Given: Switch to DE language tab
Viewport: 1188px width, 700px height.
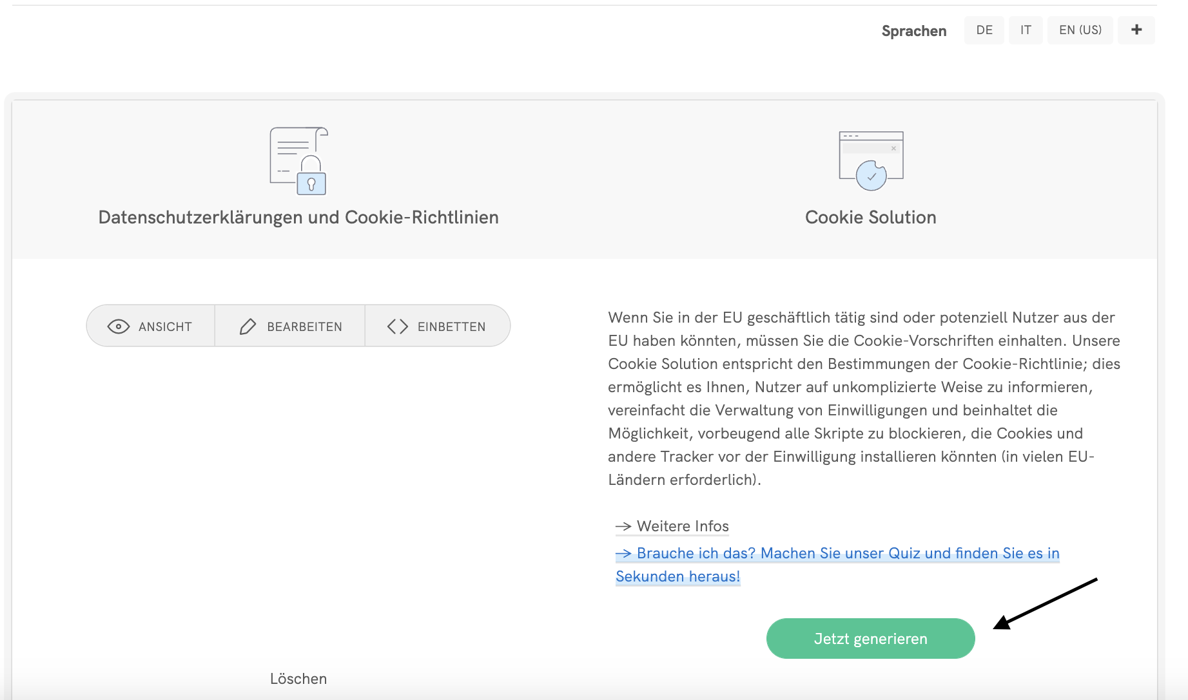Looking at the screenshot, I should point(984,30).
